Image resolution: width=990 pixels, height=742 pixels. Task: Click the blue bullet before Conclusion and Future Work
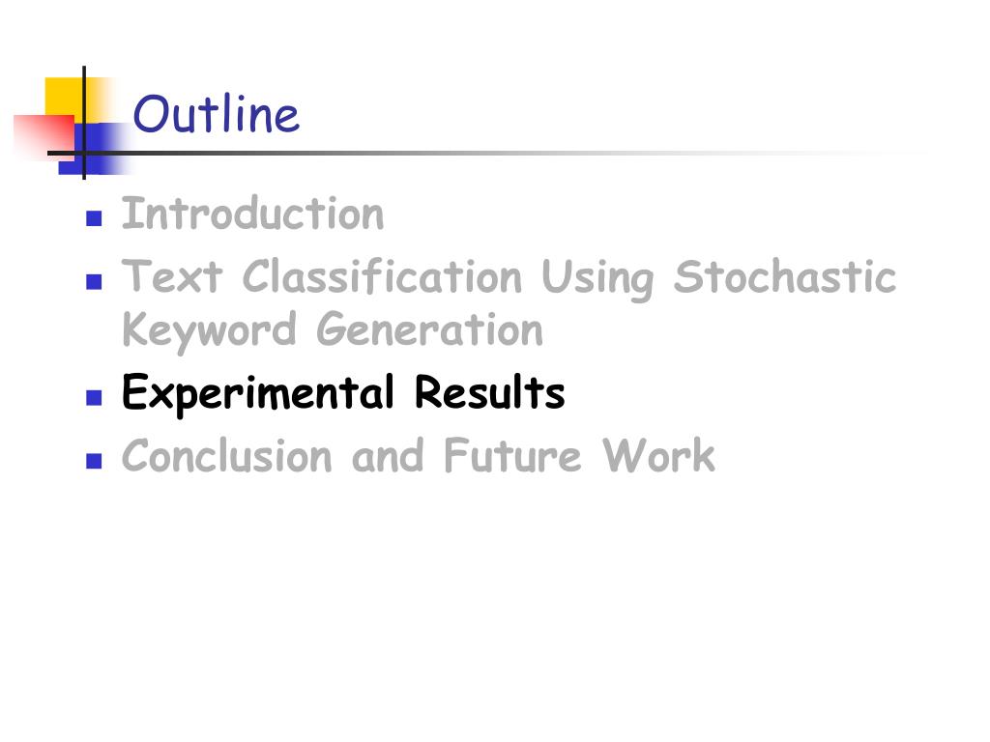click(x=94, y=461)
